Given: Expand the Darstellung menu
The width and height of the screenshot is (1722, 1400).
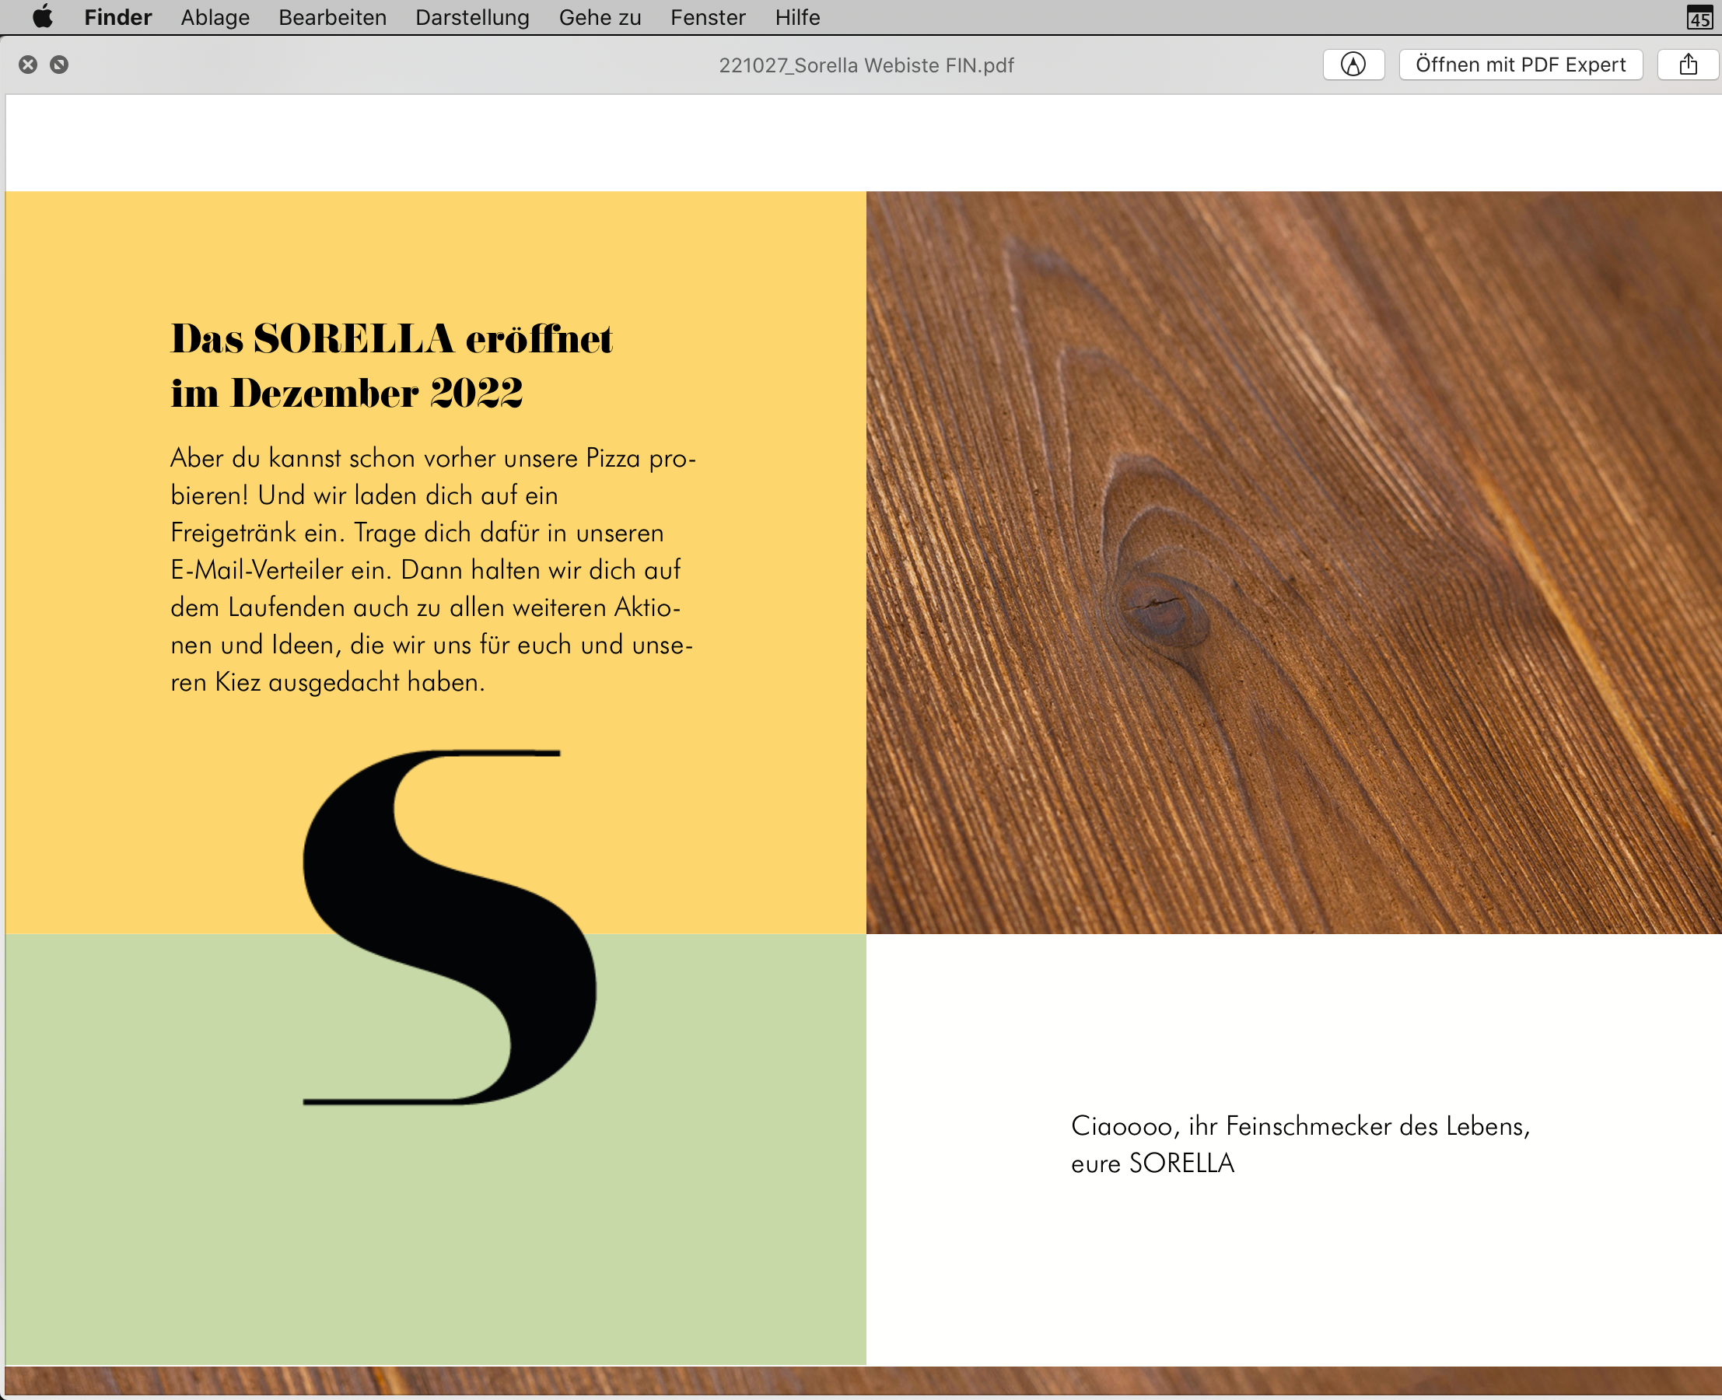Looking at the screenshot, I should pos(472,17).
